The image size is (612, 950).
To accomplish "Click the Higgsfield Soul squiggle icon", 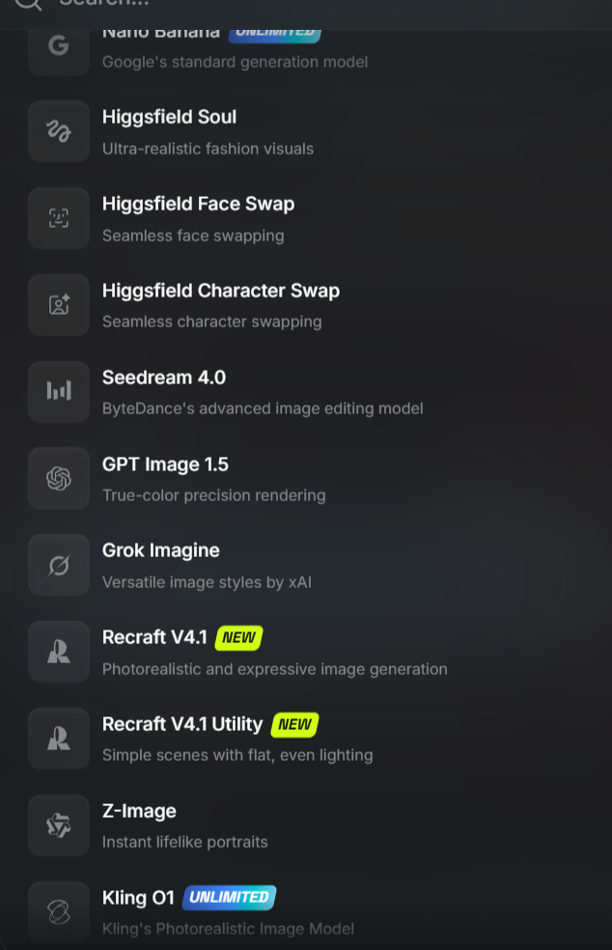I will click(x=59, y=131).
